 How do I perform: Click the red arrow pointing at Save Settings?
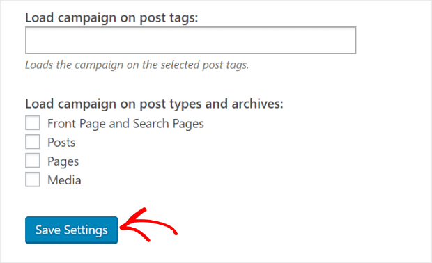pos(149,225)
